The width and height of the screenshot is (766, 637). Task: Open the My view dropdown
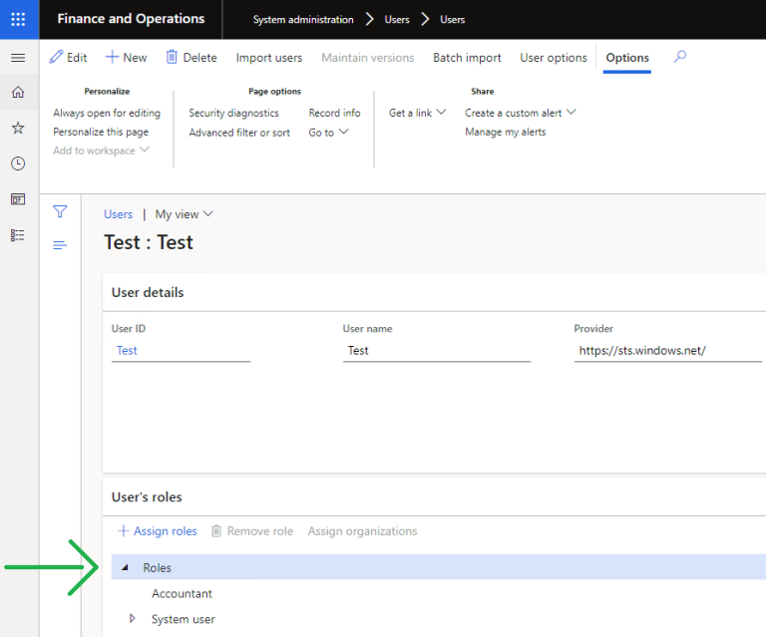pyautogui.click(x=184, y=214)
